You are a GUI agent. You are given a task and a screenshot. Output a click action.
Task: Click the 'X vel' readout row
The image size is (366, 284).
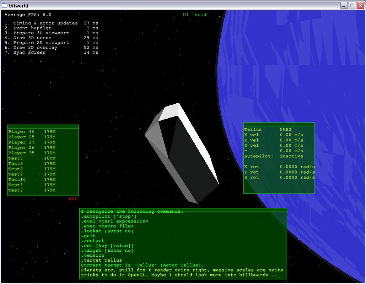tap(274, 135)
